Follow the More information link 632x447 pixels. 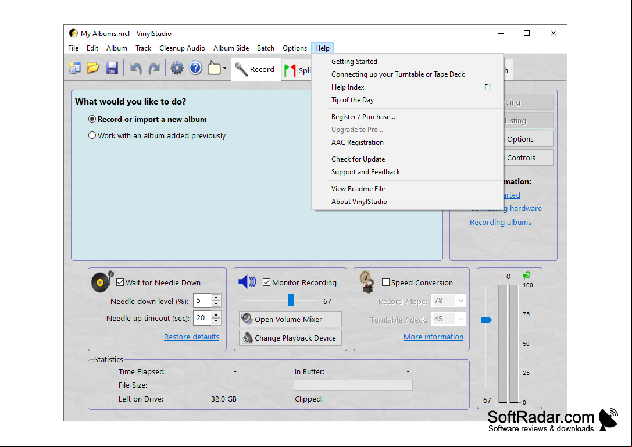pos(433,337)
